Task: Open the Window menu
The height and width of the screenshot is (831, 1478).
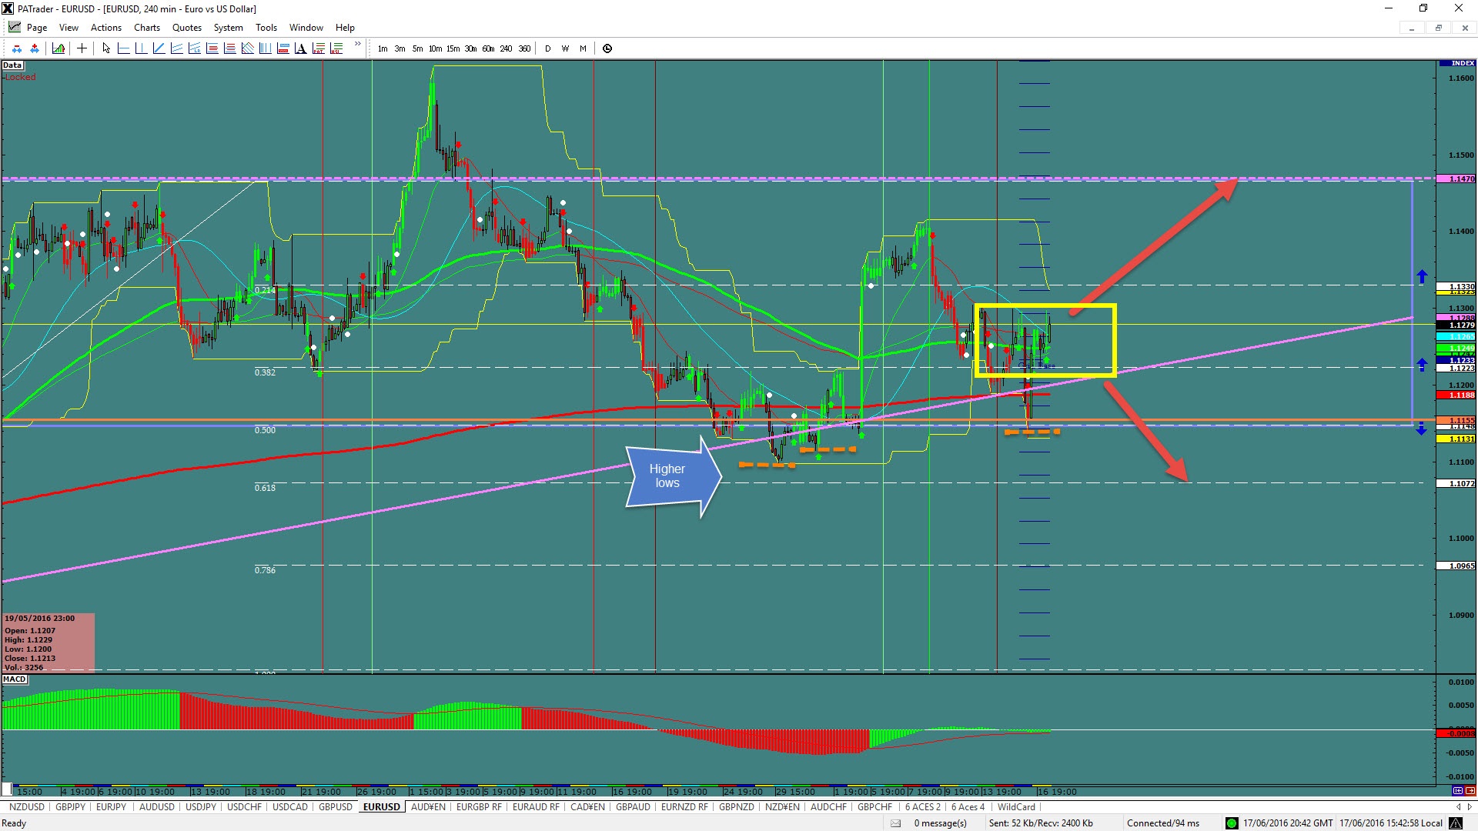Action: [306, 28]
